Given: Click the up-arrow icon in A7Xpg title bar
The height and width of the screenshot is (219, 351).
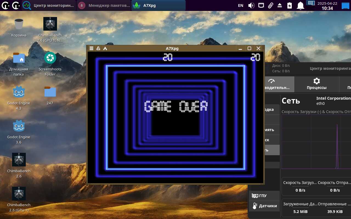Looking at the screenshot, I should point(105,48).
